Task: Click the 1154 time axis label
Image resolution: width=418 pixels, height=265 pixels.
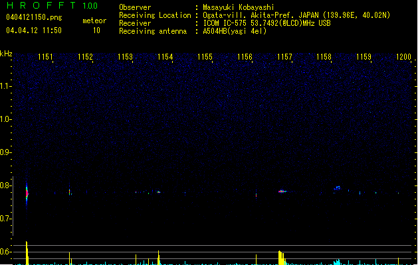Action: [165, 57]
